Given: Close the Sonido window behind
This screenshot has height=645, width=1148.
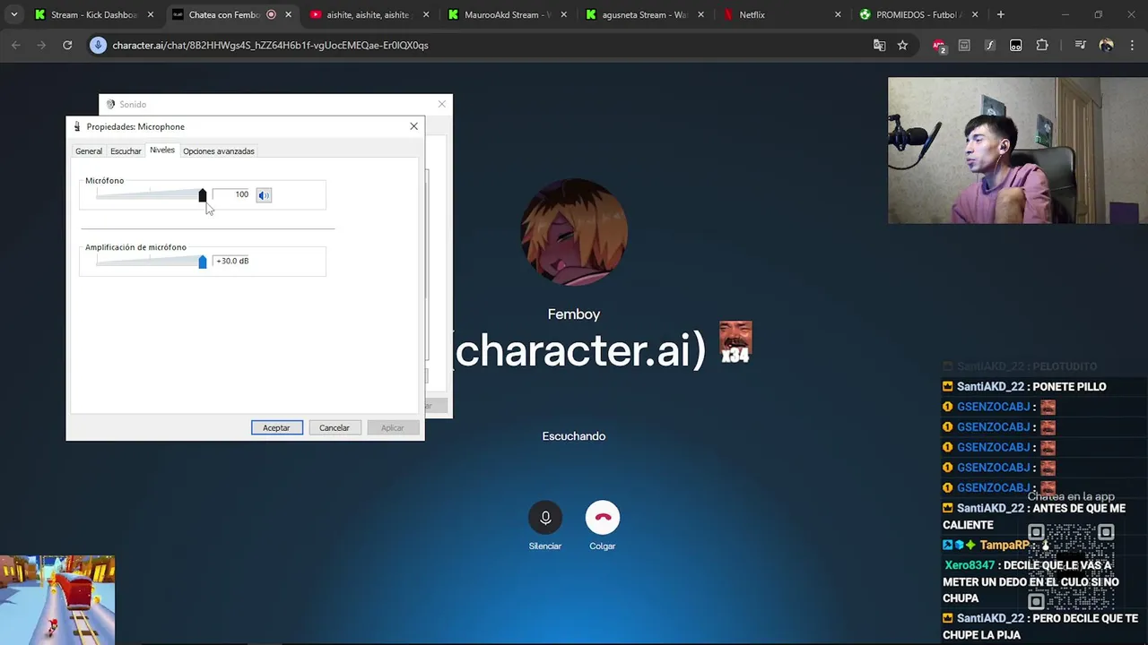Looking at the screenshot, I should point(441,104).
